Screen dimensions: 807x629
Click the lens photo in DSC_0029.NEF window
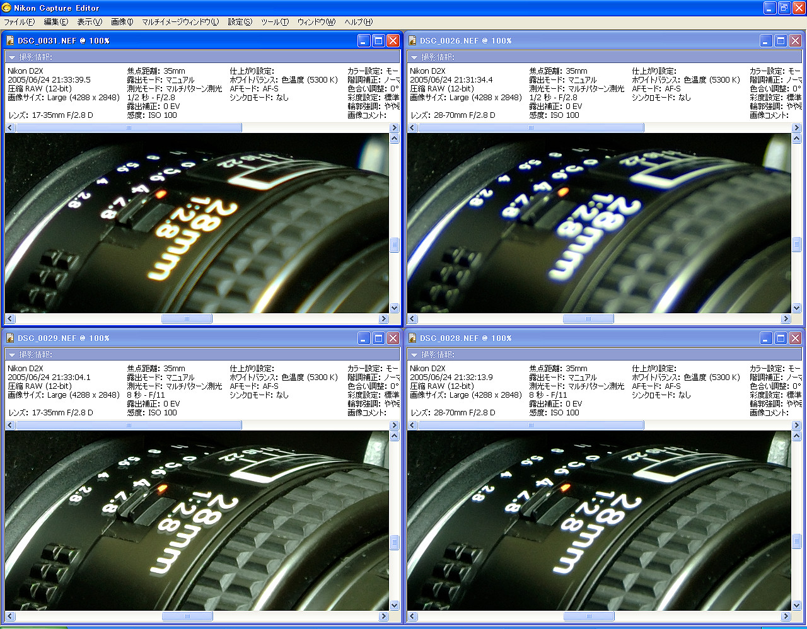point(197,521)
